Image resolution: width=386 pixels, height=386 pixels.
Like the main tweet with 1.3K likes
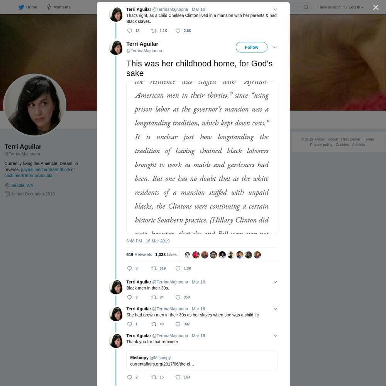[178, 268]
